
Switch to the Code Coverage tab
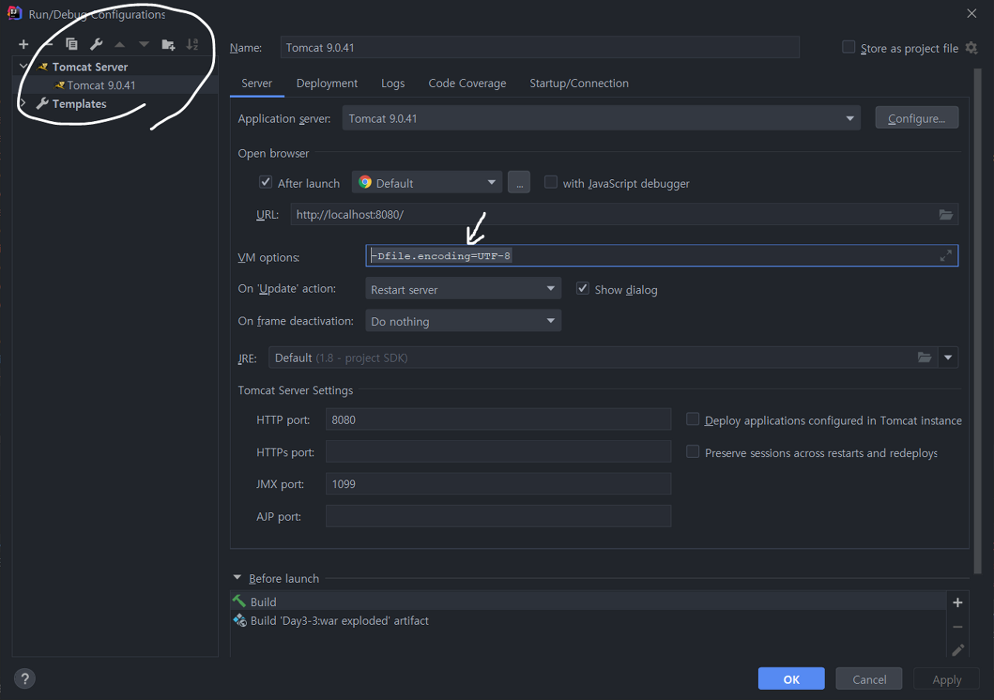coord(467,83)
